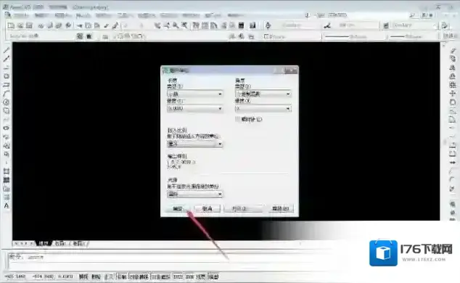Image resolution: width=460 pixels, height=283 pixels.
Task: Select the 模型 model tab
Action: pos(44,243)
